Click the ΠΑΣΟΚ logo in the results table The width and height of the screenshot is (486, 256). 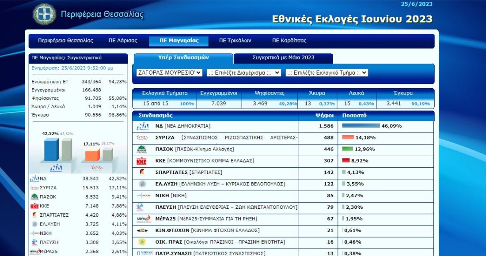point(142,149)
